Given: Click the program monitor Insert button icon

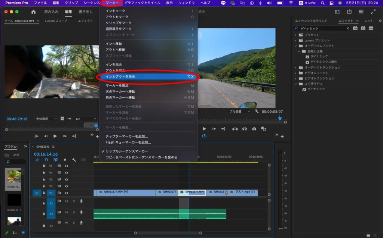Looking at the screenshot, I should coord(235,129).
